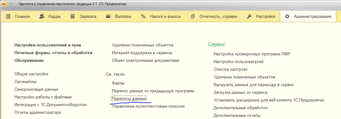Click the hamburger icon beside Главное
Viewport: 341px width, 119px height.
(8, 17)
